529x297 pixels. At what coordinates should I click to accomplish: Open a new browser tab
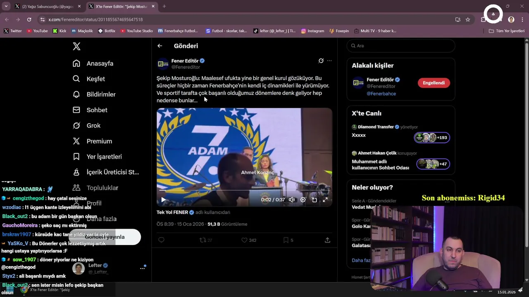pyautogui.click(x=164, y=7)
